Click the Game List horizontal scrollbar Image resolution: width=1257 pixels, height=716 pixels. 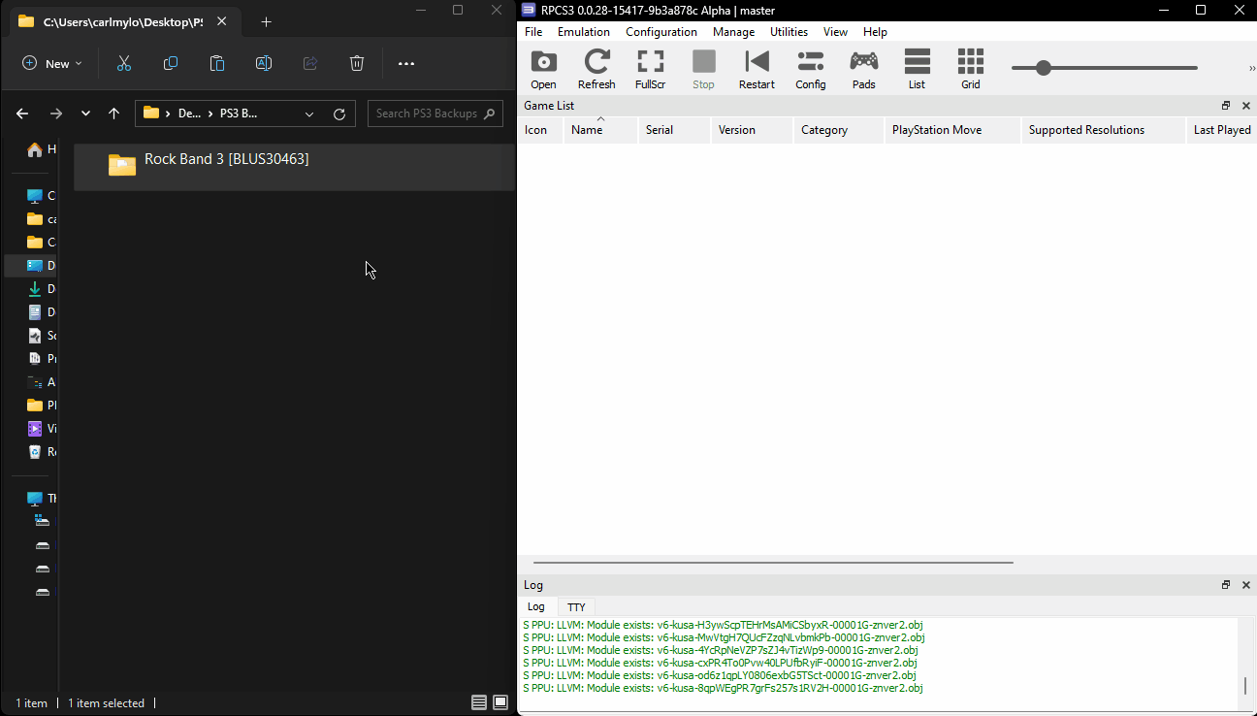click(x=773, y=562)
